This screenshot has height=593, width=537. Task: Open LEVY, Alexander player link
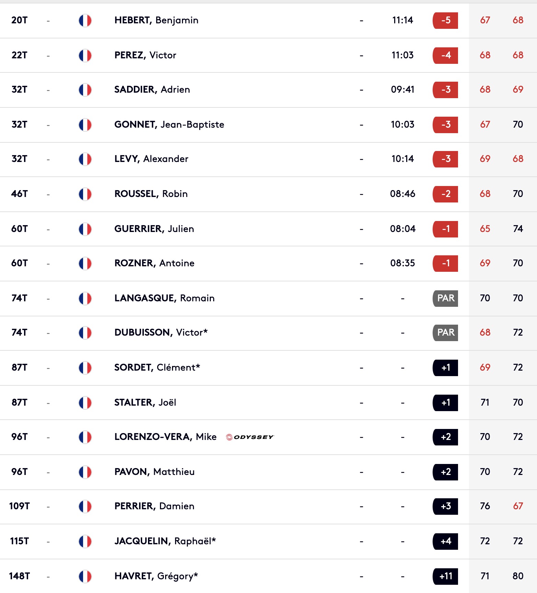(x=151, y=159)
